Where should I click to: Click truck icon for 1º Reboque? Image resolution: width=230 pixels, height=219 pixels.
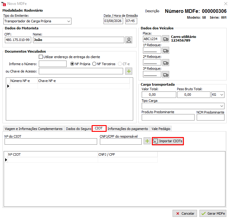coord(166,50)
